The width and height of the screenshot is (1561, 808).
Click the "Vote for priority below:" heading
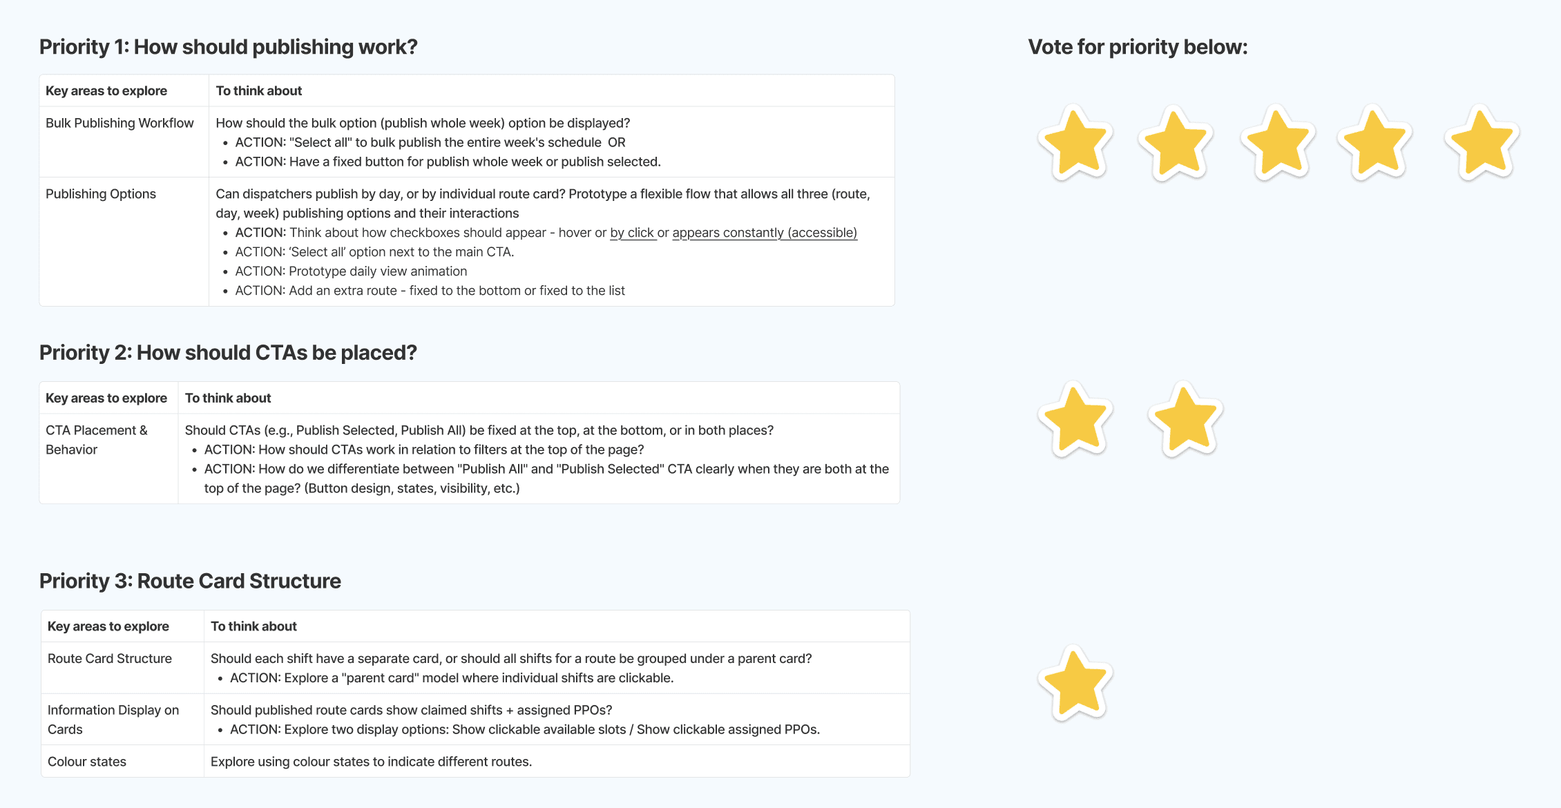coord(1138,47)
